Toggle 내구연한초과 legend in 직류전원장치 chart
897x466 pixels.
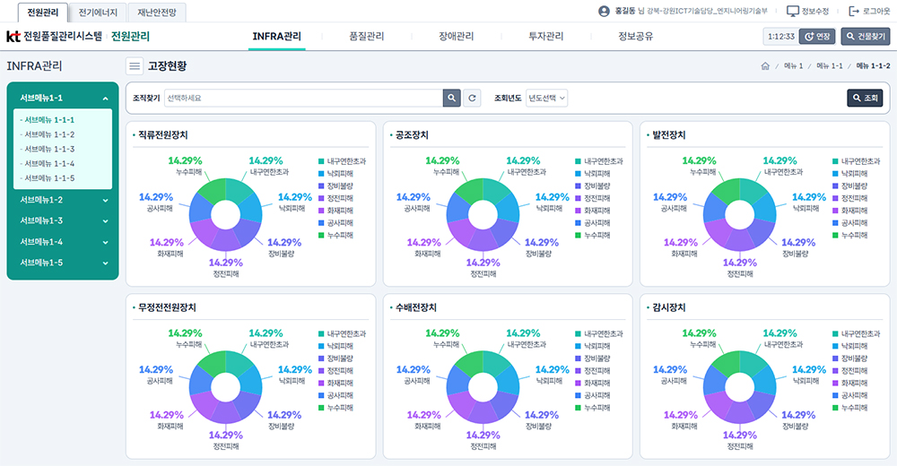tap(321, 161)
